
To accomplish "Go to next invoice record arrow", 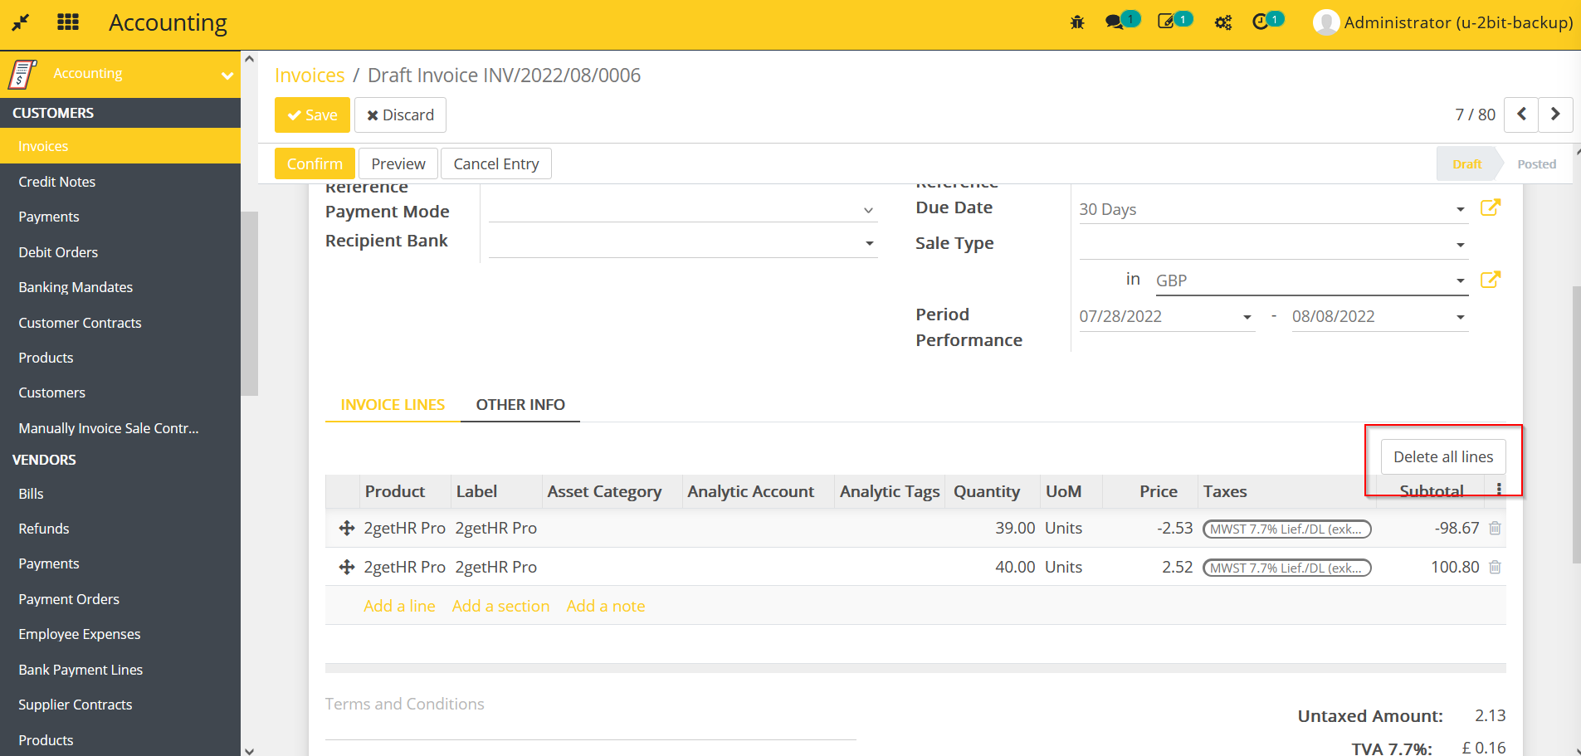I will pyautogui.click(x=1555, y=115).
